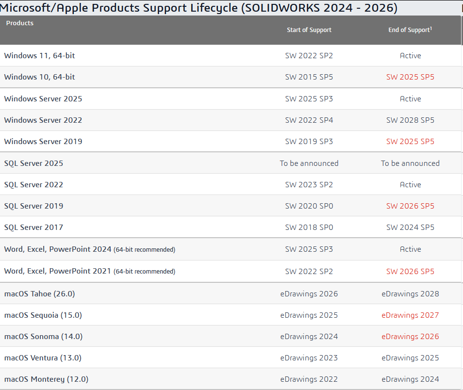This screenshot has height=390, width=463.
Task: Select the SQL Server 2019 row label
Action: [x=33, y=206]
